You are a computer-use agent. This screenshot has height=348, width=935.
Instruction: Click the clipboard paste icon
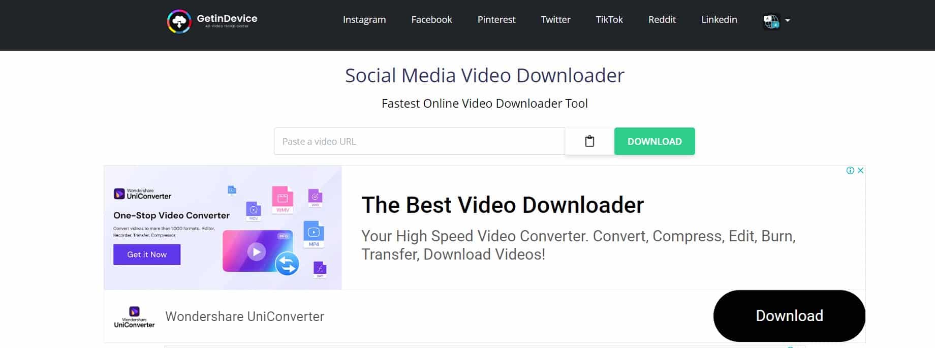pos(589,141)
